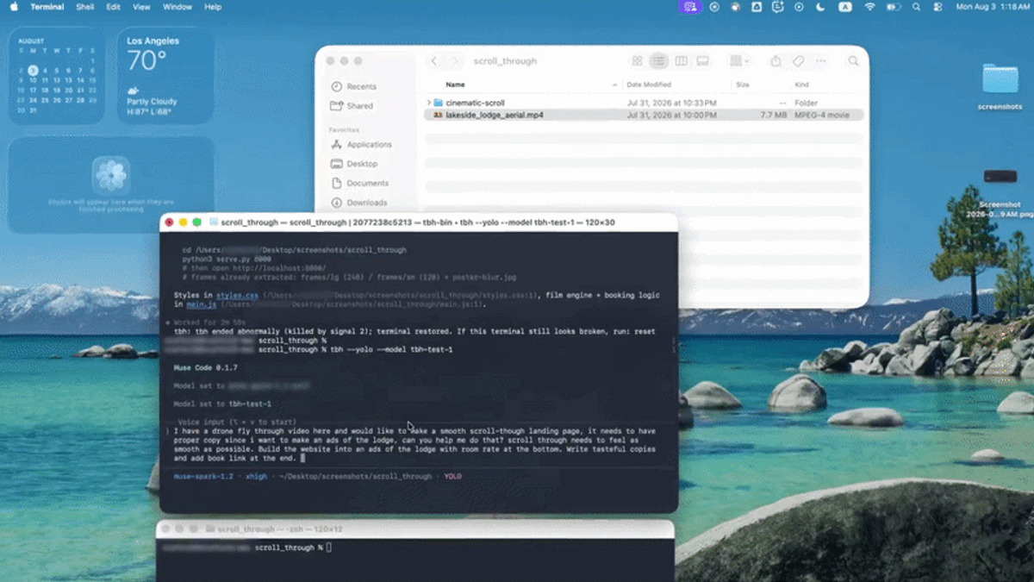Switch Finder to icon view
The height and width of the screenshot is (582, 1034).
coord(637,61)
